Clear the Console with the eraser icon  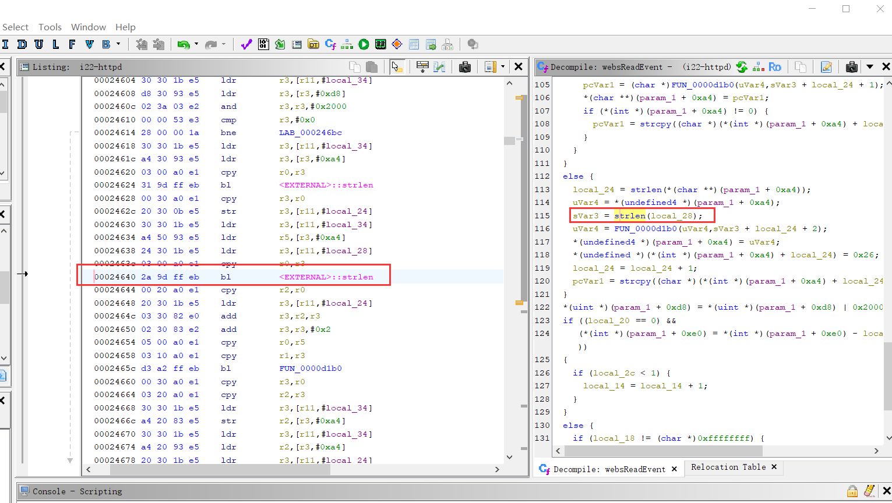[869, 491]
